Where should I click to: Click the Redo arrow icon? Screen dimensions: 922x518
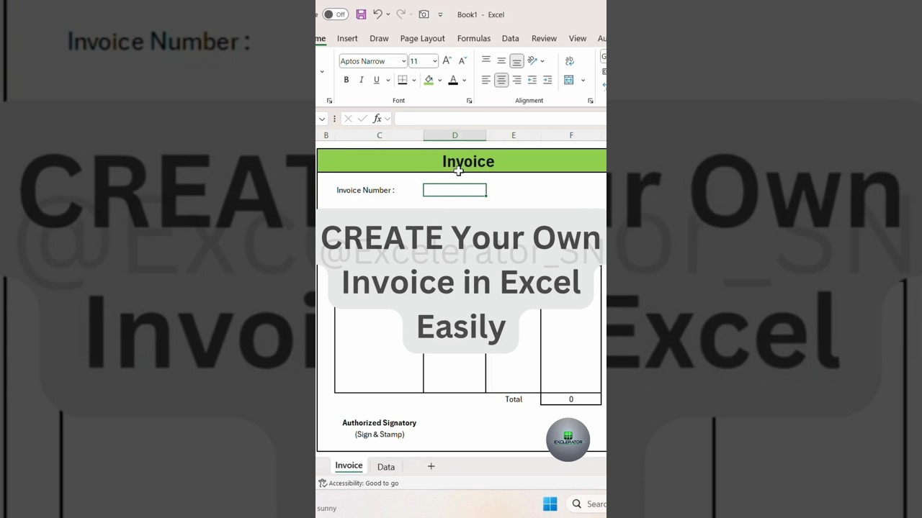401,14
